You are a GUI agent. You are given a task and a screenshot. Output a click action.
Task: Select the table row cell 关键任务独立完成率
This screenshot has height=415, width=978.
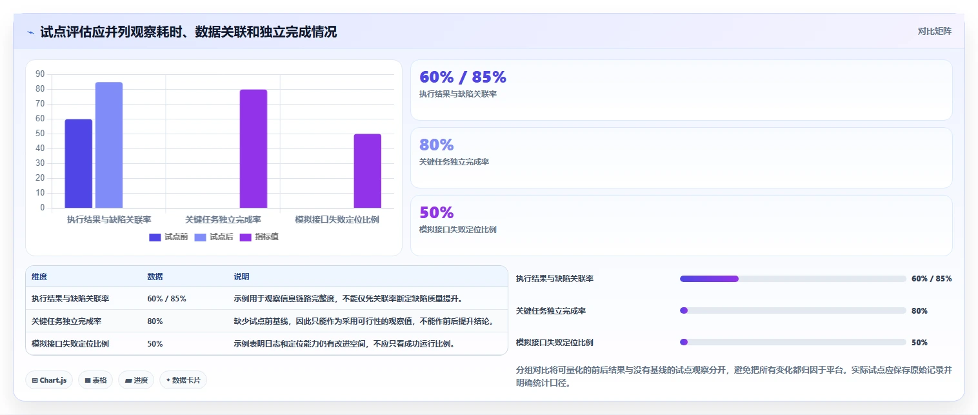click(66, 321)
